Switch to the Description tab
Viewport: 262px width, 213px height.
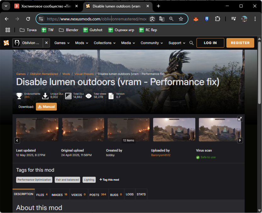[24, 194]
